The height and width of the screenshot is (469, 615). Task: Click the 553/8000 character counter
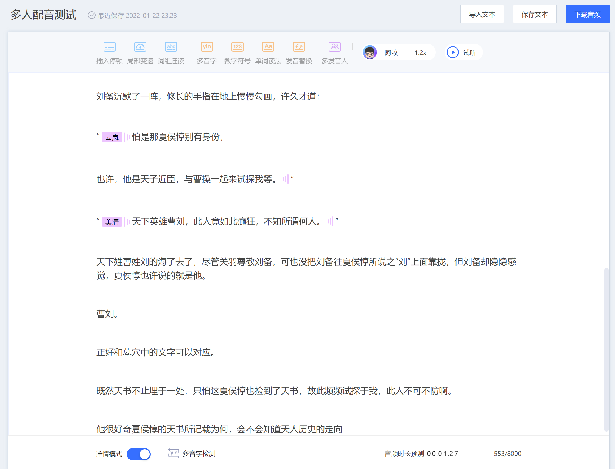click(x=507, y=454)
